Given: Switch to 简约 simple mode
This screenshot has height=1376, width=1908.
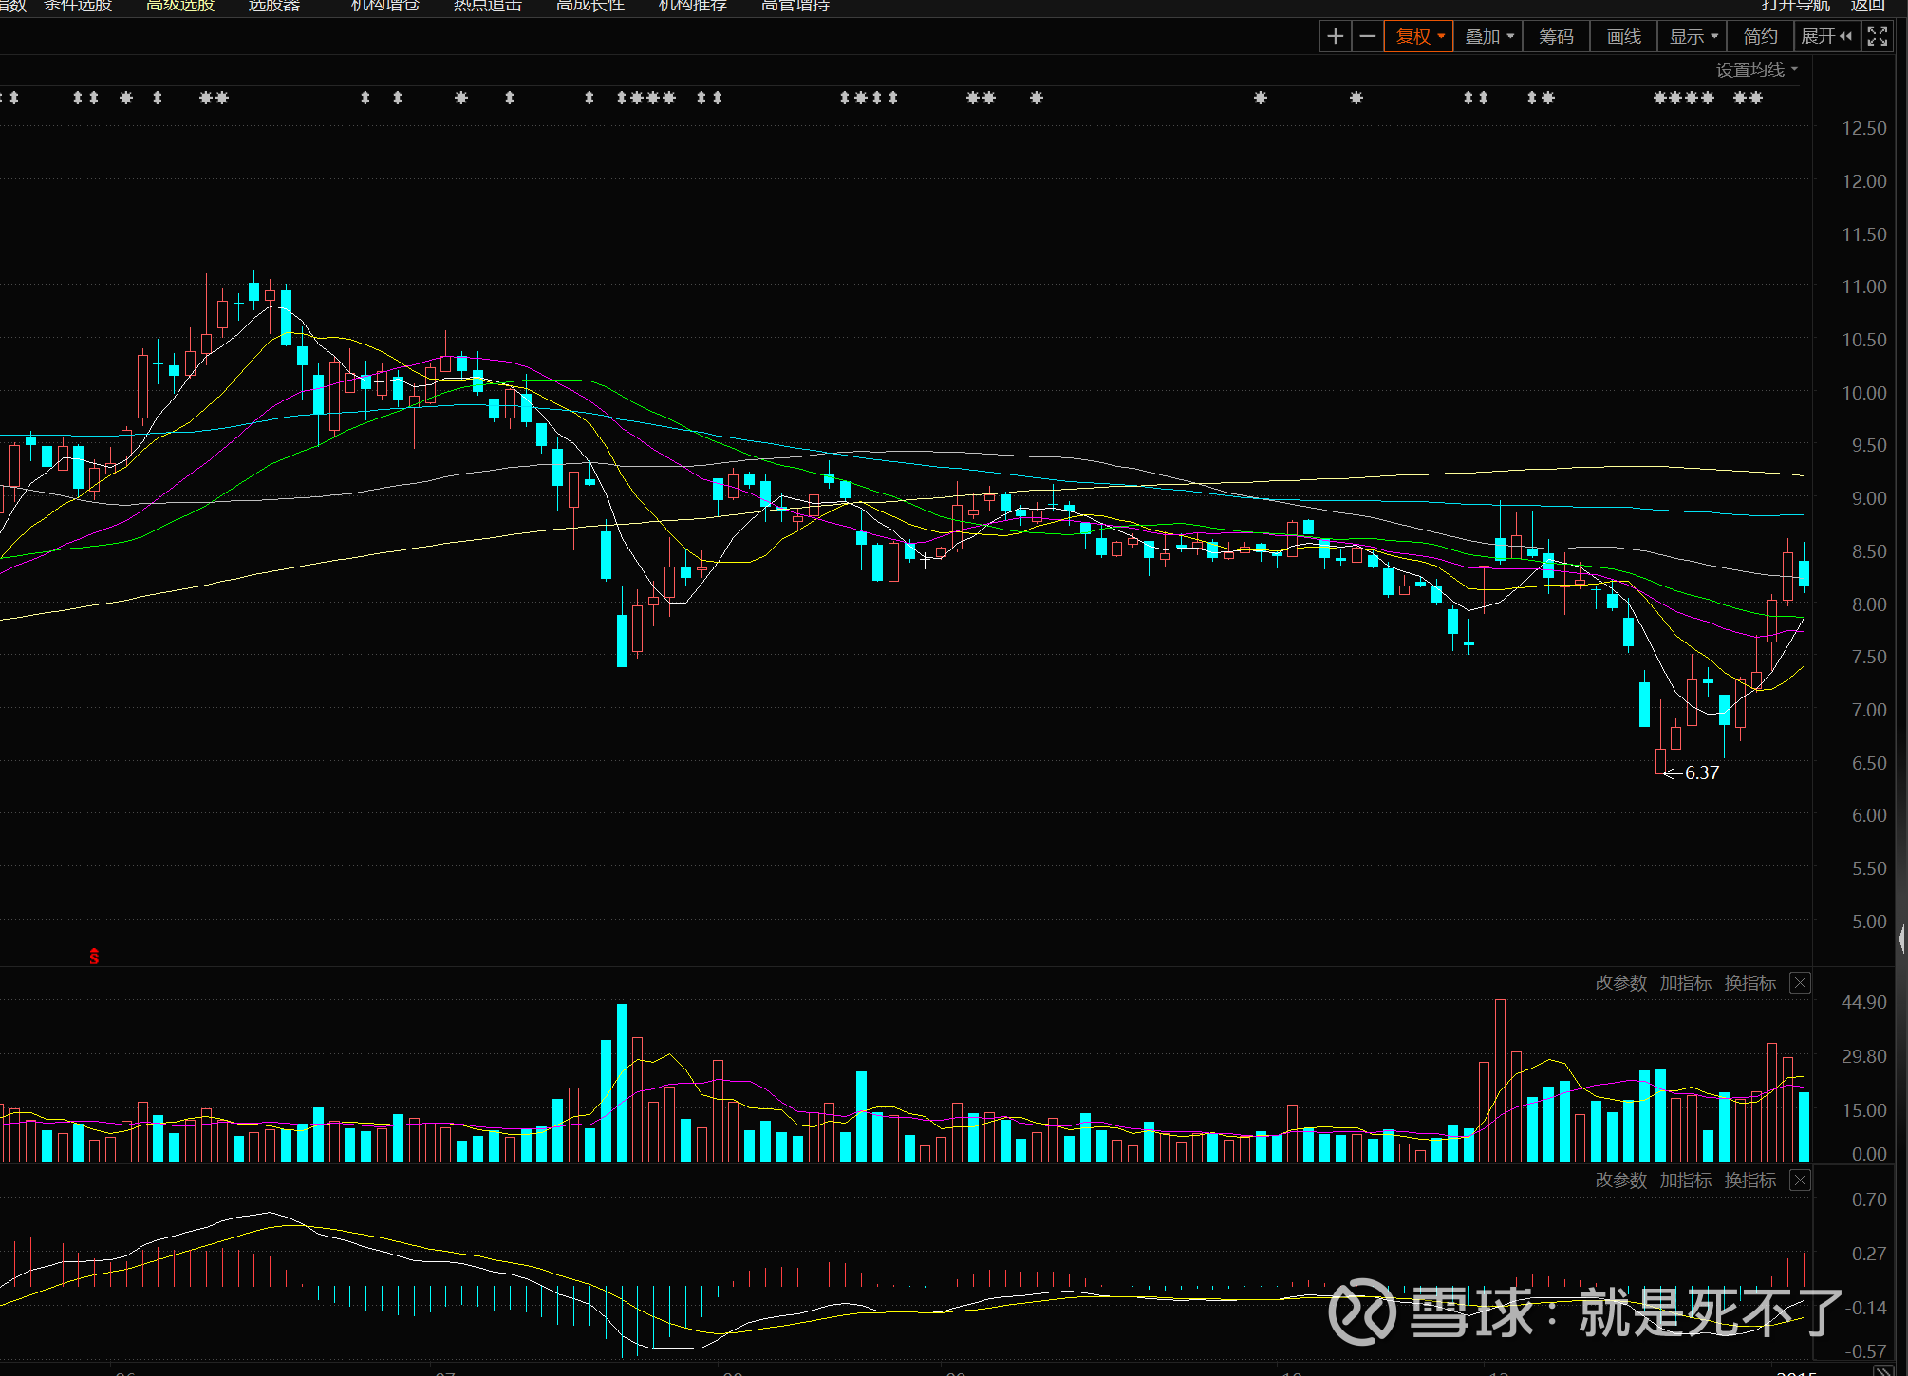Looking at the screenshot, I should coord(1759,37).
